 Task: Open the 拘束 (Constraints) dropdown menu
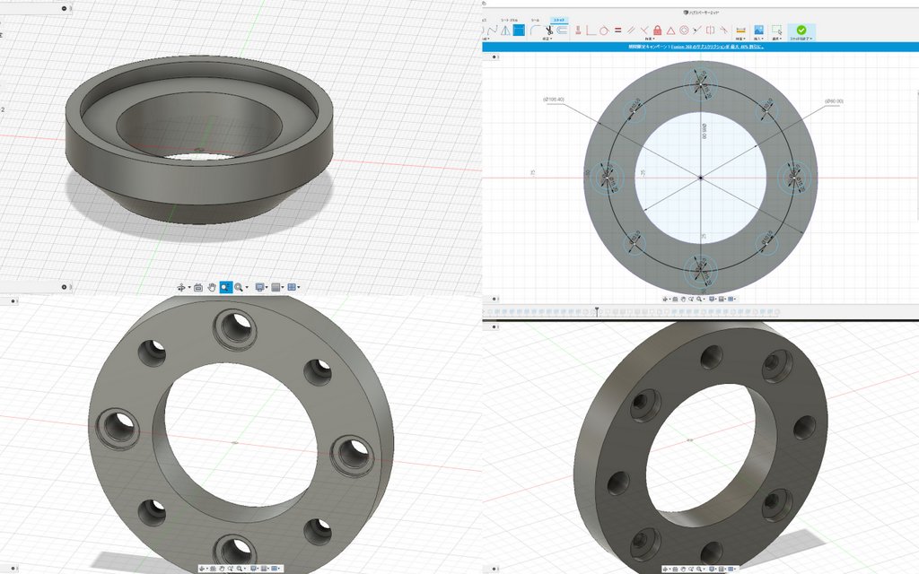650,39
